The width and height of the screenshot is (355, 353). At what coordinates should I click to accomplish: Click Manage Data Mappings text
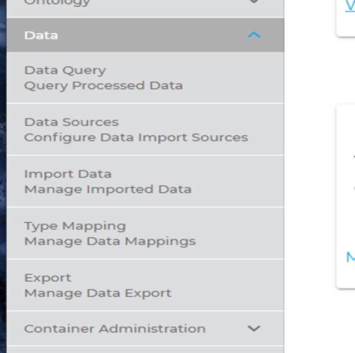coord(110,241)
